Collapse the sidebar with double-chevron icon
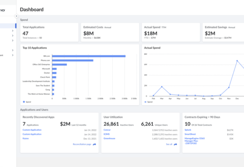The height and width of the screenshot is (167, 244). [x=17, y=16]
